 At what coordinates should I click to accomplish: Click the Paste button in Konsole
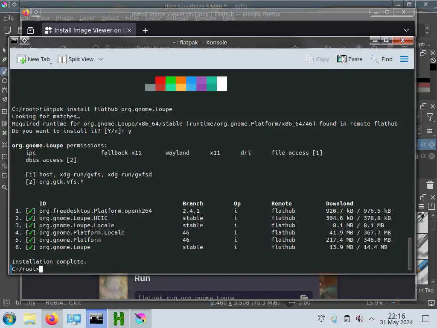click(x=350, y=59)
